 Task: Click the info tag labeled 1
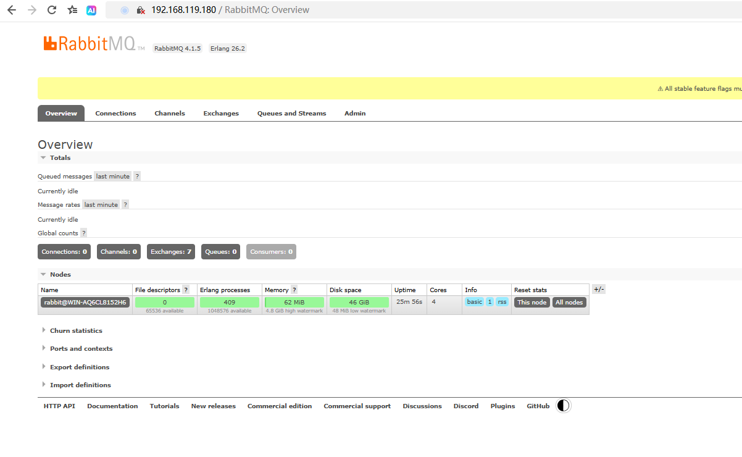click(x=490, y=302)
